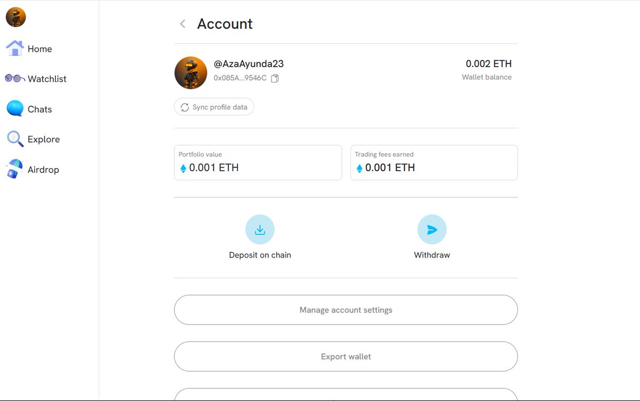Click the 0.002 ETH wallet balance

(x=489, y=63)
